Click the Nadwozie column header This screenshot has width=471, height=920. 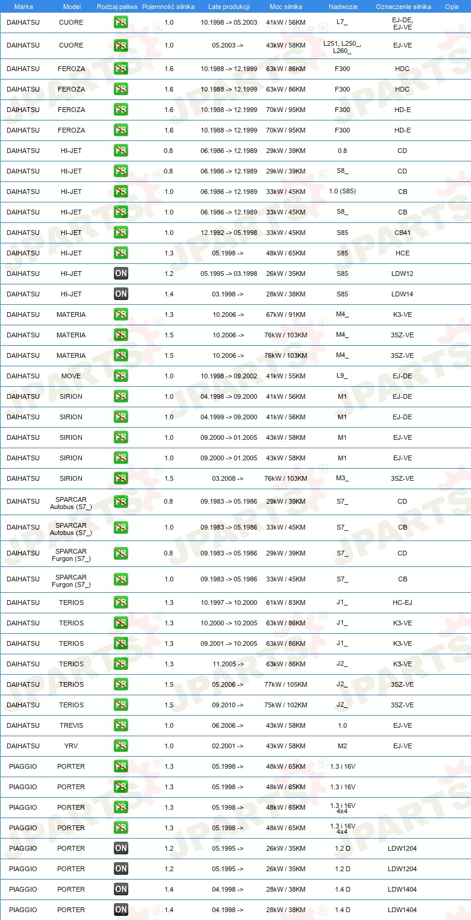342,7
